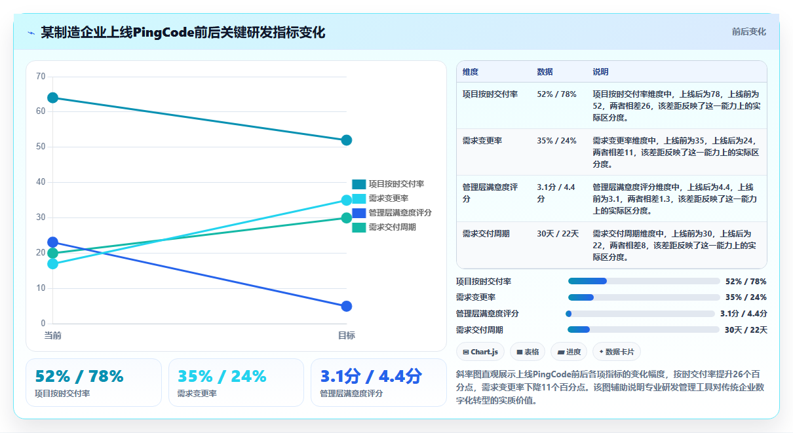Click the 说明 column header
The height and width of the screenshot is (433, 793).
[601, 71]
